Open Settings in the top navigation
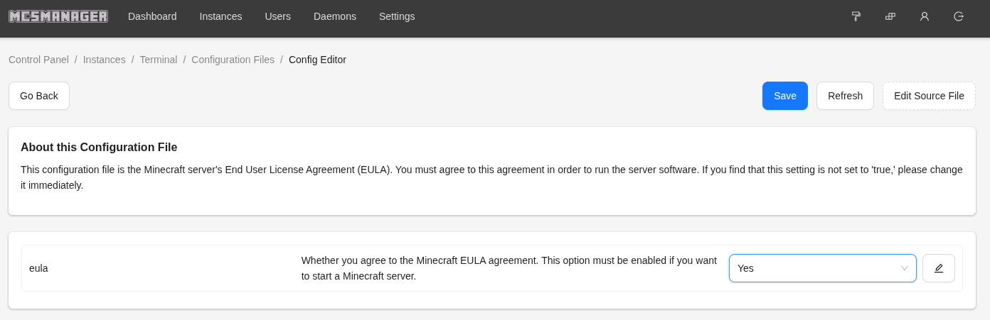Screen dimensions: 990x320 point(397,16)
